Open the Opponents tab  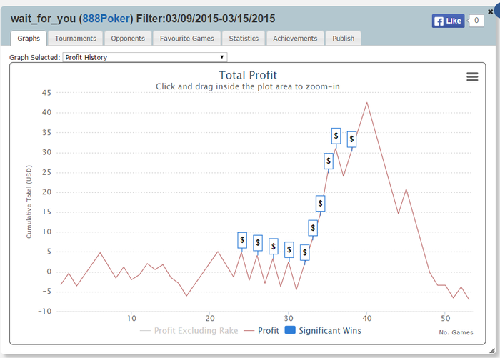click(x=128, y=39)
